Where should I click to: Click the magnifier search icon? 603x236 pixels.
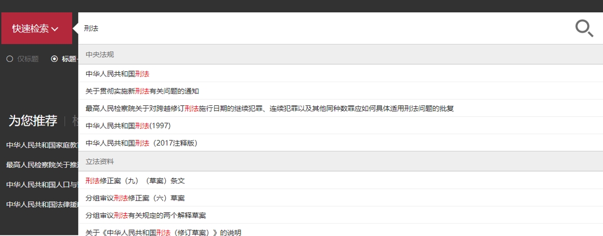584,28
